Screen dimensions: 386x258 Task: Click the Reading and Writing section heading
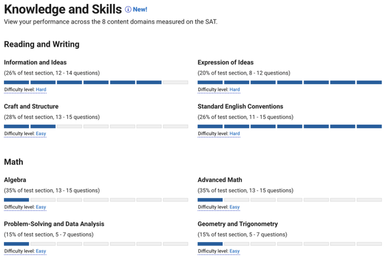[41, 44]
